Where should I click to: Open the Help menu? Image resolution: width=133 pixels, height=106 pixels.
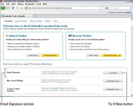45,4
